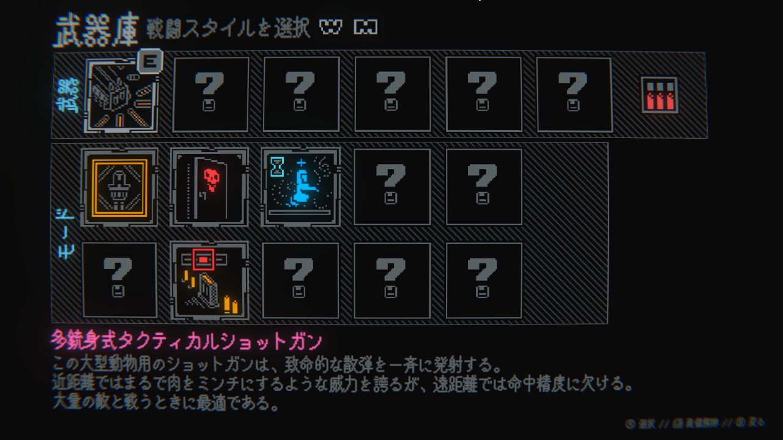Screen dimensions: 783x440
Task: Select the red target and bullets mode icon
Action: (210, 280)
